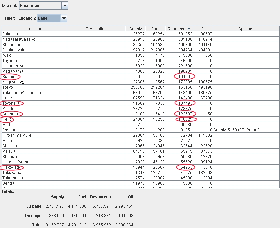Click Anshan spoilage note Supply: 5173
280x228 pixels.
tap(236, 130)
